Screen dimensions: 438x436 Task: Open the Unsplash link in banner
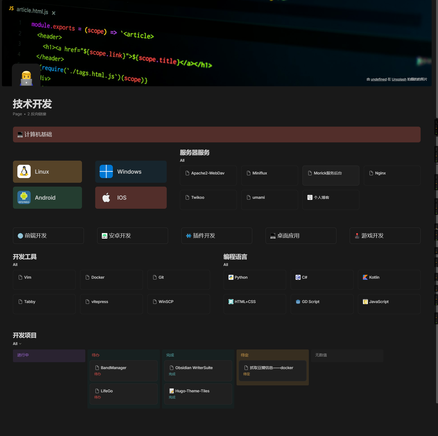pyautogui.click(x=399, y=79)
